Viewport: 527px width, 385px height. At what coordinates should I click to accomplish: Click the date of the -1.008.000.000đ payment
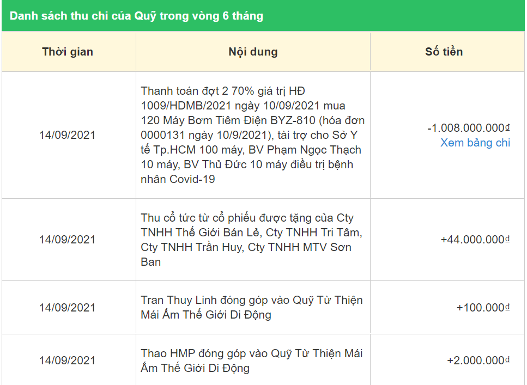67,135
